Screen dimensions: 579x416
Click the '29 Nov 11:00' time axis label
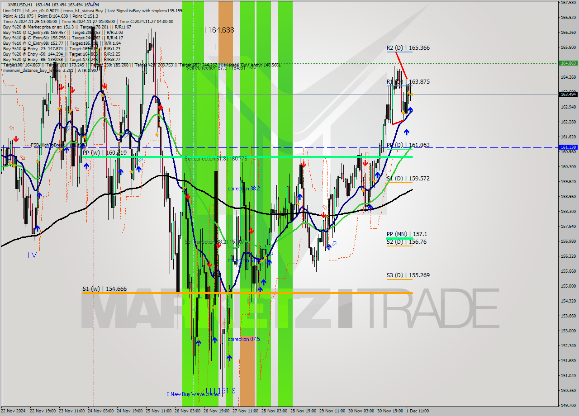(332, 411)
